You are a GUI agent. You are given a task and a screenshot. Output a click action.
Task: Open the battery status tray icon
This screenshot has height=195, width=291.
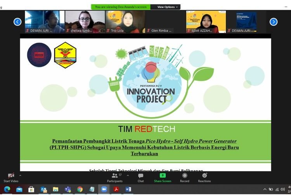tap(271, 189)
